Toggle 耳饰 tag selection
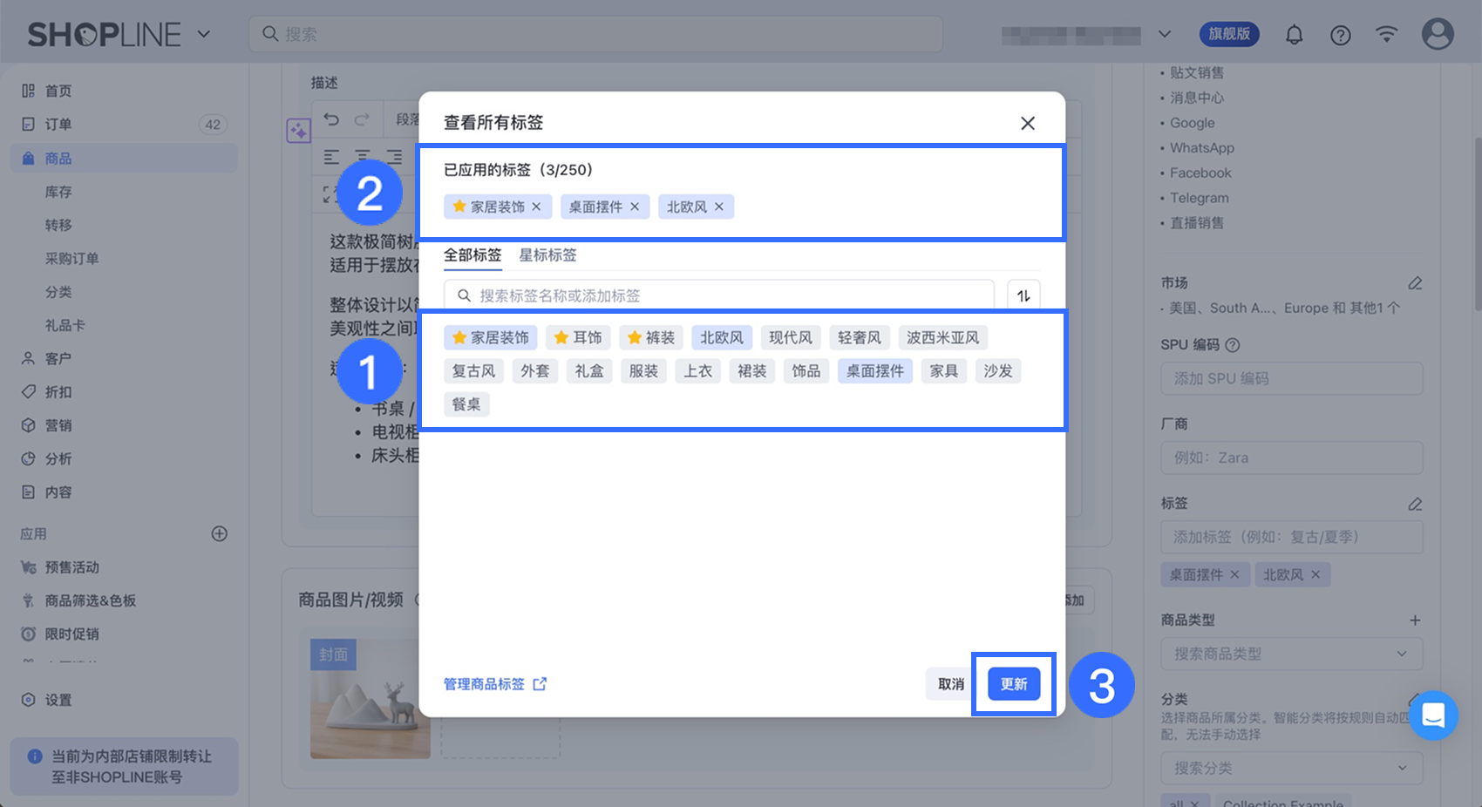Viewport: 1482px width, 807px height. point(579,337)
